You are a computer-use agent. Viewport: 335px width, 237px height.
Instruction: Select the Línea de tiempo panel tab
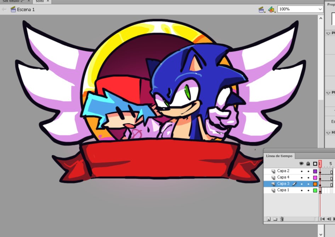[279, 156]
